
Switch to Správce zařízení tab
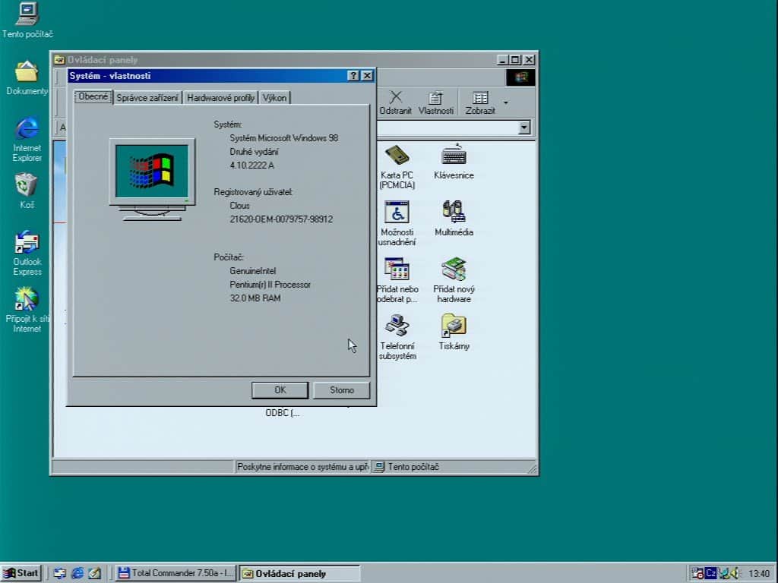click(147, 98)
